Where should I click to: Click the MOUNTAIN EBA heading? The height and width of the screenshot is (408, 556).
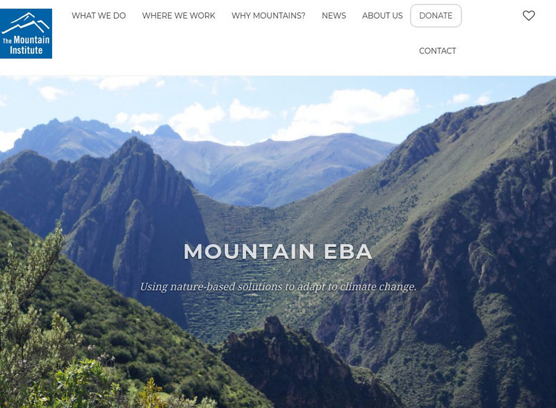click(x=277, y=252)
